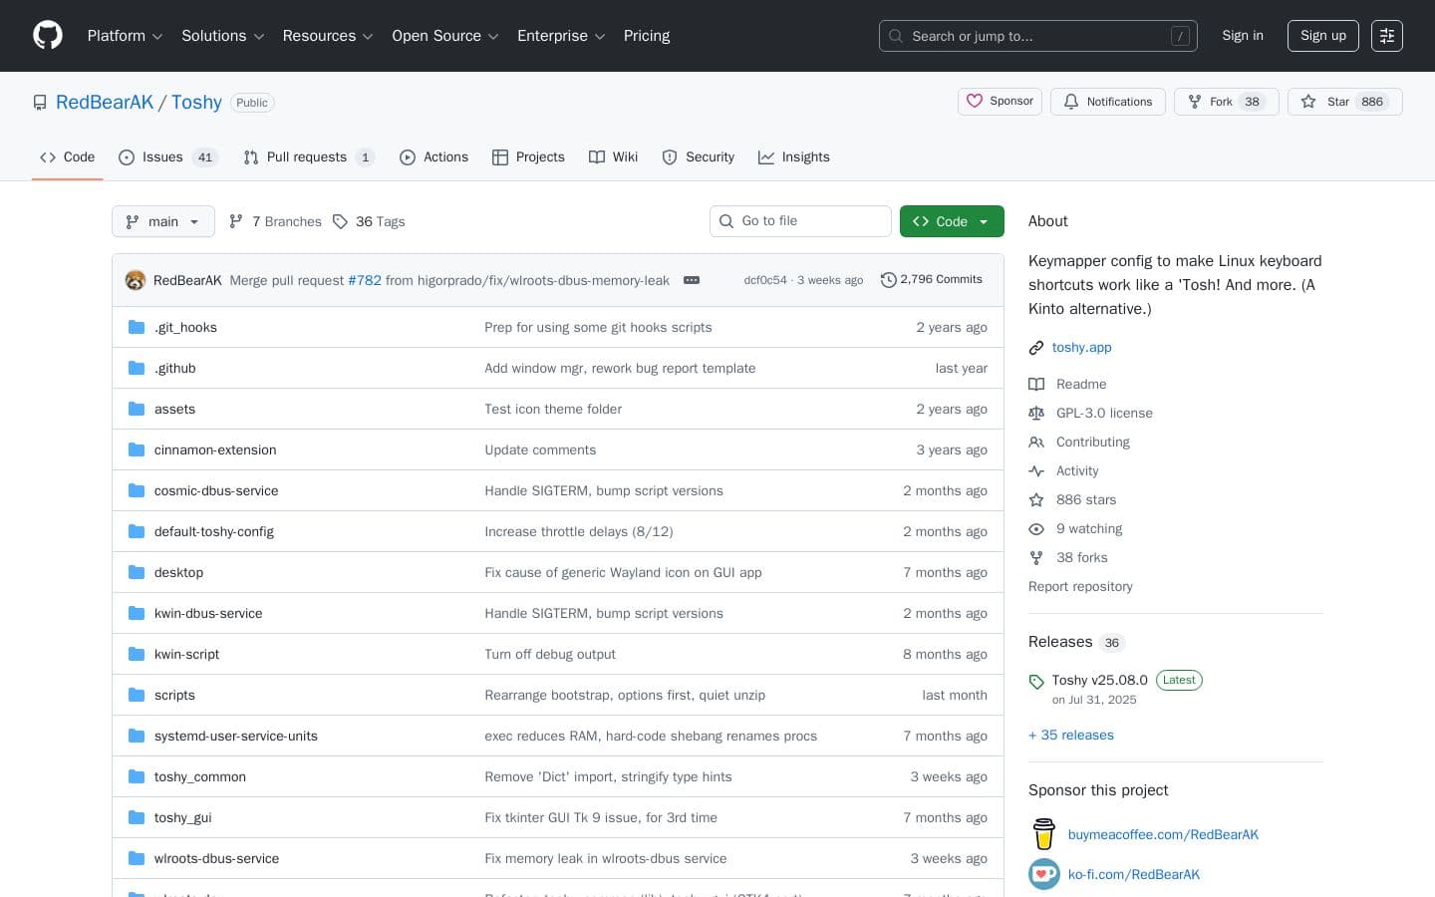This screenshot has height=897, width=1435.
Task: Open the Resources menu chevron
Action: coord(367,36)
